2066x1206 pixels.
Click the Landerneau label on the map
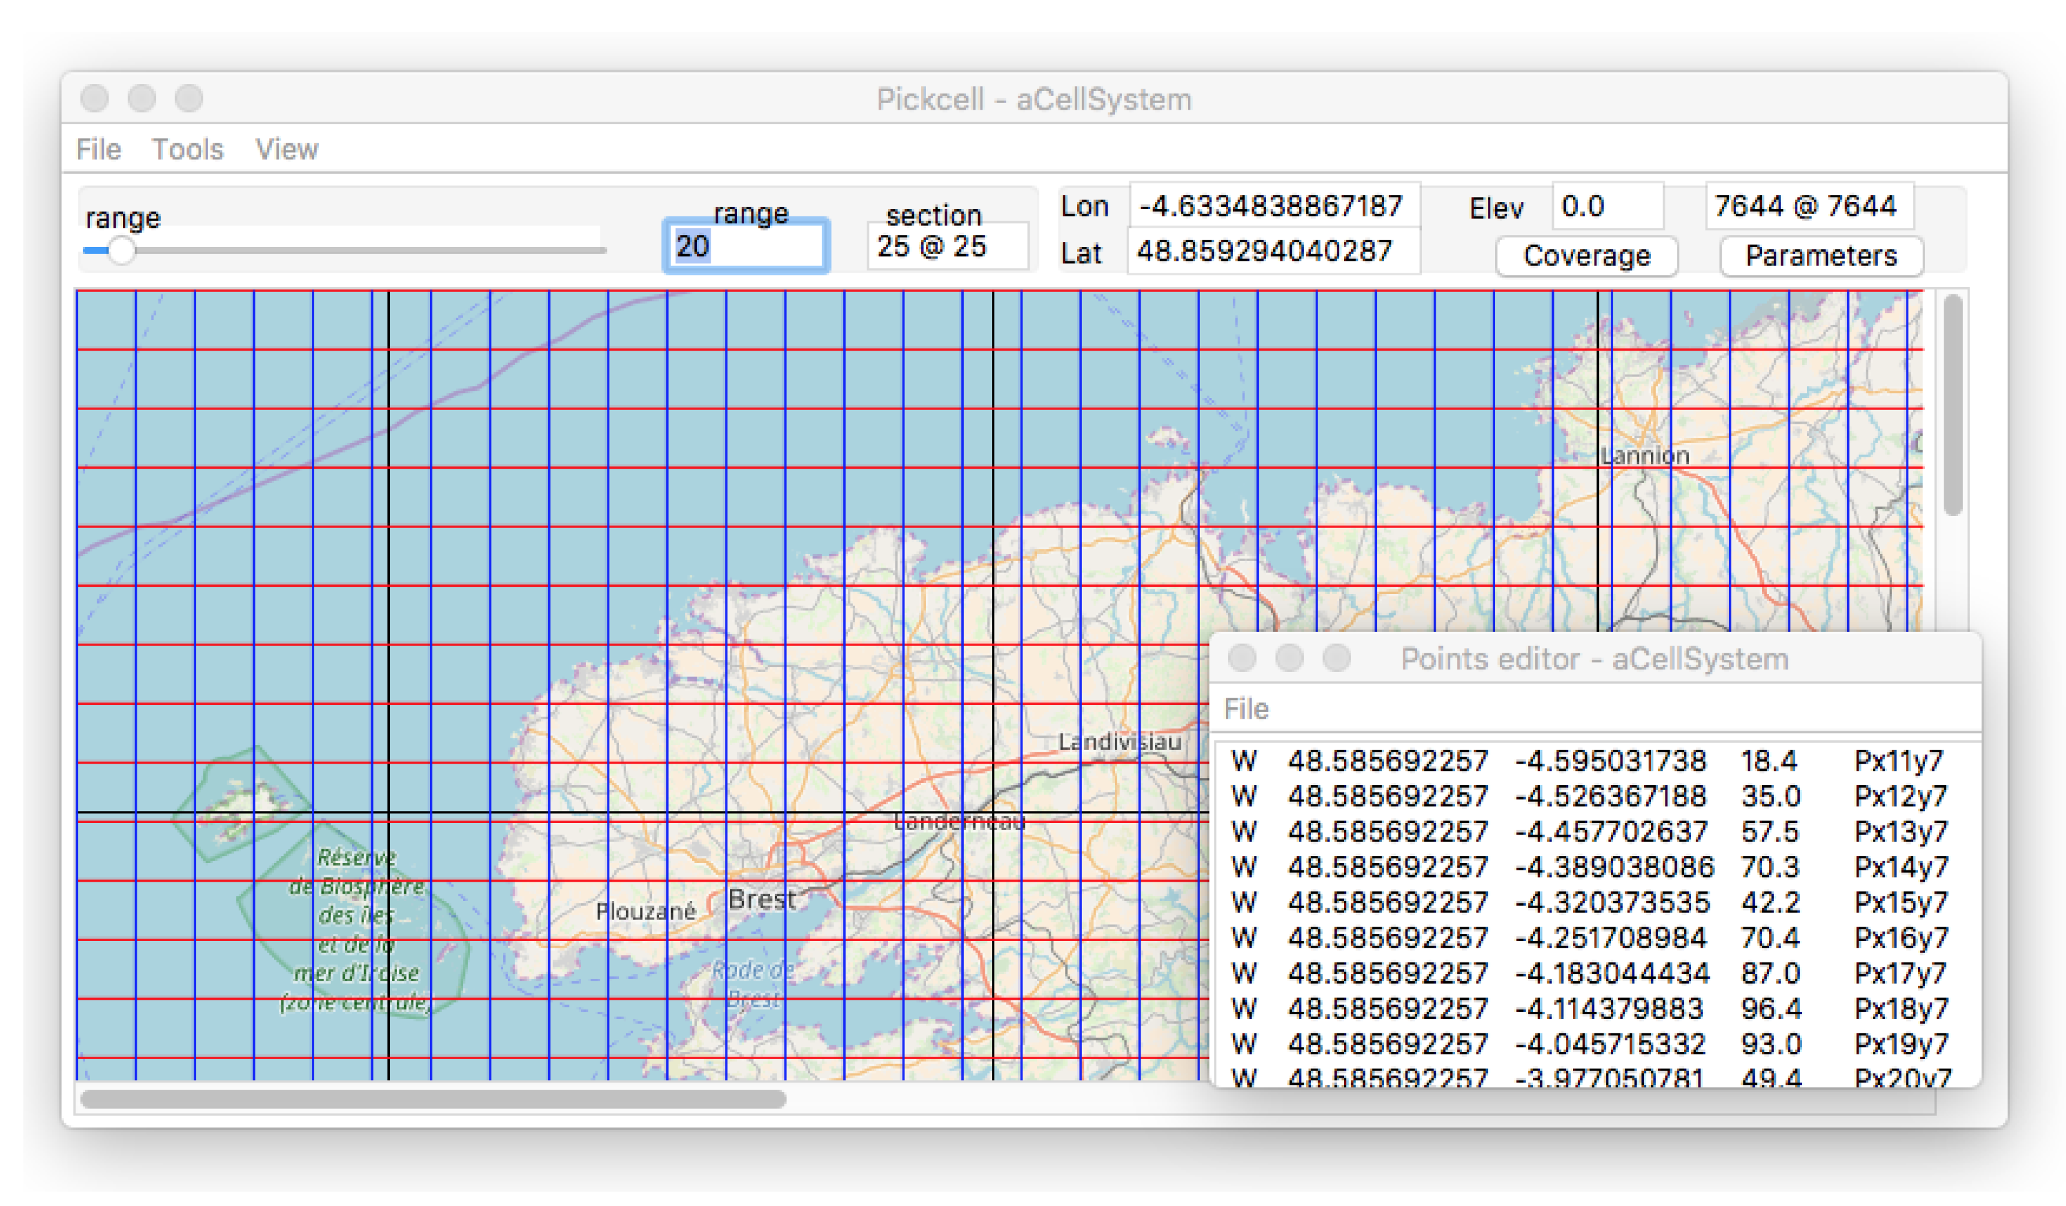[958, 822]
